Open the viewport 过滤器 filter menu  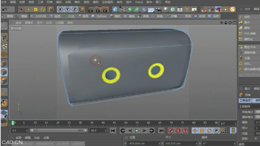click(59, 23)
